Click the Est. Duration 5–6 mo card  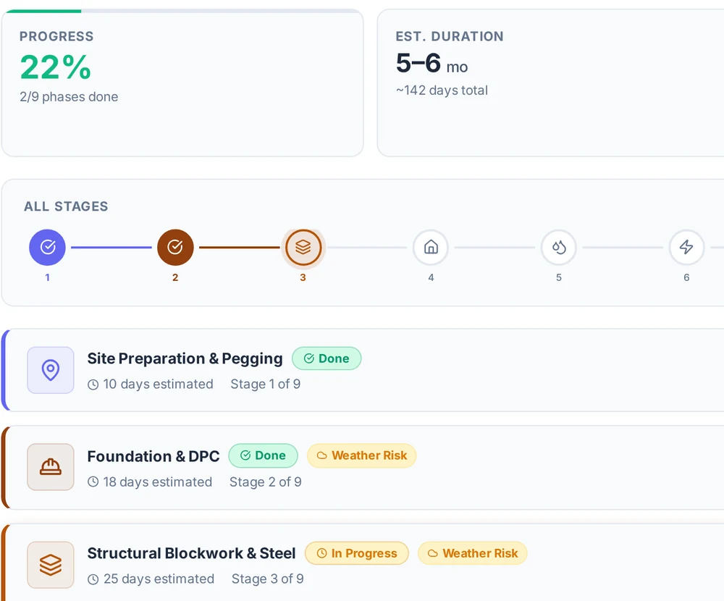550,83
